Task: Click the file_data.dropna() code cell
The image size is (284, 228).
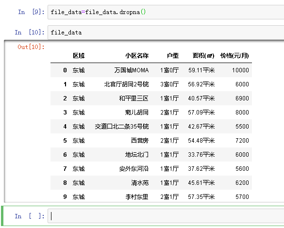Action: tap(166, 12)
